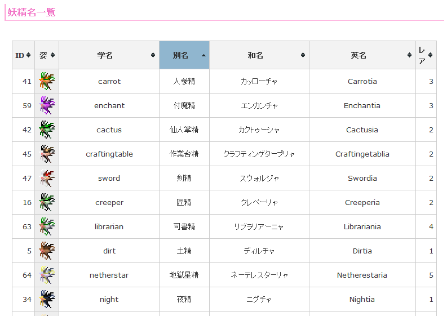
Task: Select the 司書精 alias cell
Action: 184,227
